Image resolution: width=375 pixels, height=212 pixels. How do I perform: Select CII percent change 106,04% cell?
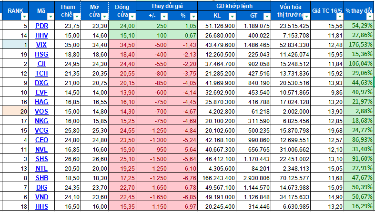point(359,64)
